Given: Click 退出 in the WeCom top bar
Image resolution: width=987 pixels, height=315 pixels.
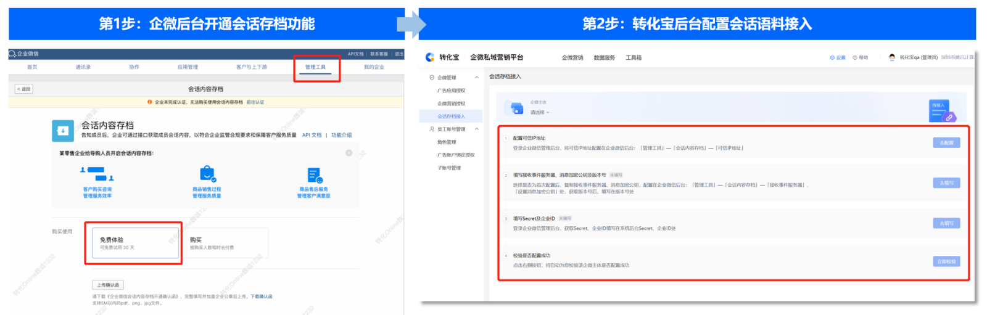Looking at the screenshot, I should point(399,54).
